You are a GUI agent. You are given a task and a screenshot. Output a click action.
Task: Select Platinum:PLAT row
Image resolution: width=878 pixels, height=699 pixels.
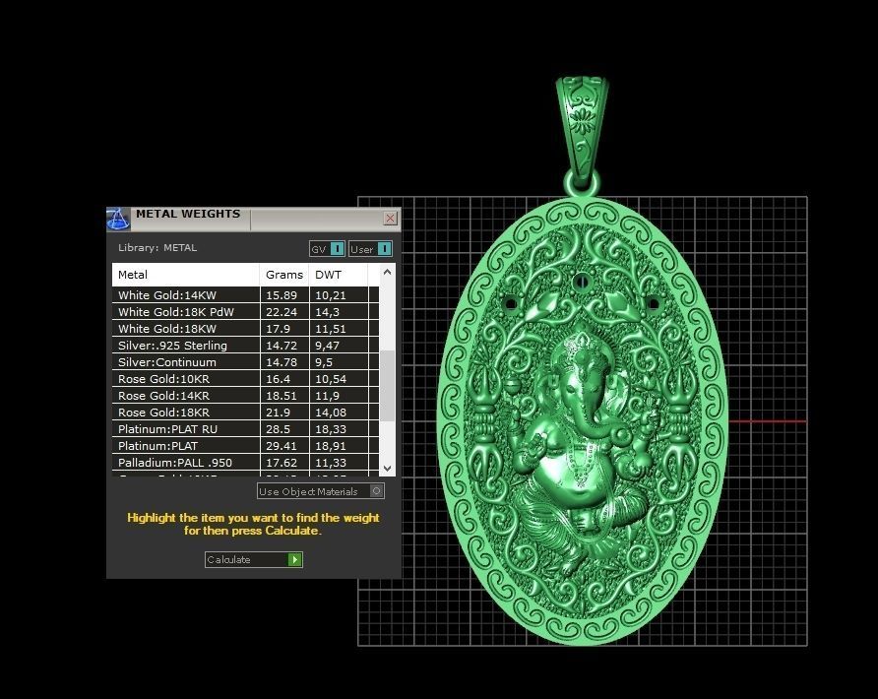pos(245,446)
